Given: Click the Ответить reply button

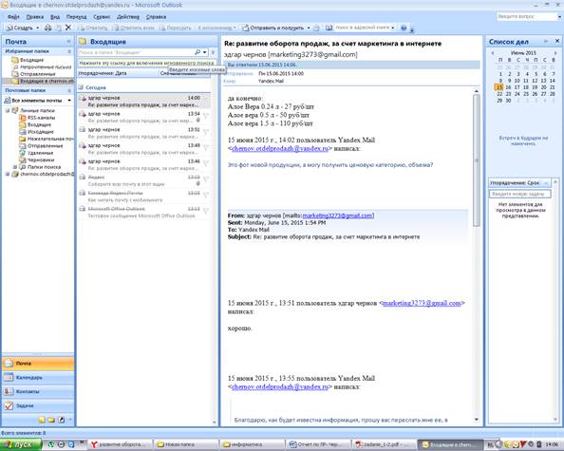Looking at the screenshot, I should point(93,28).
